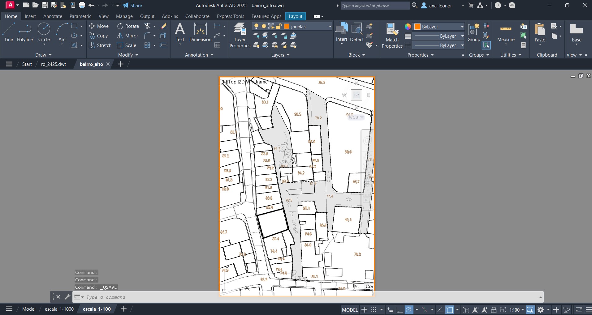Viewport: 592px width, 315px height.
Task: Toggle the drawing grid display in status bar
Action: click(365, 309)
